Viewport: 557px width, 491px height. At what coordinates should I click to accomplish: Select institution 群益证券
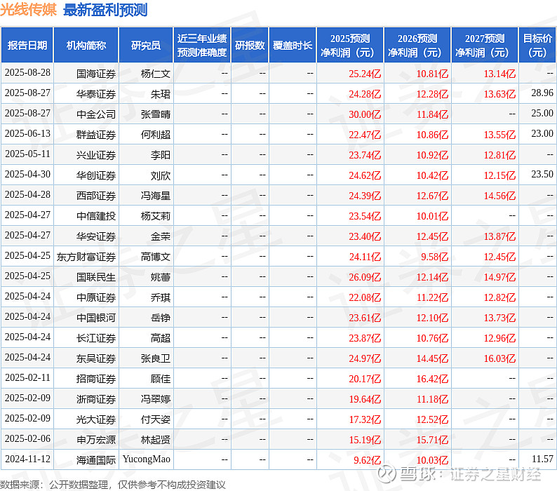coord(96,135)
